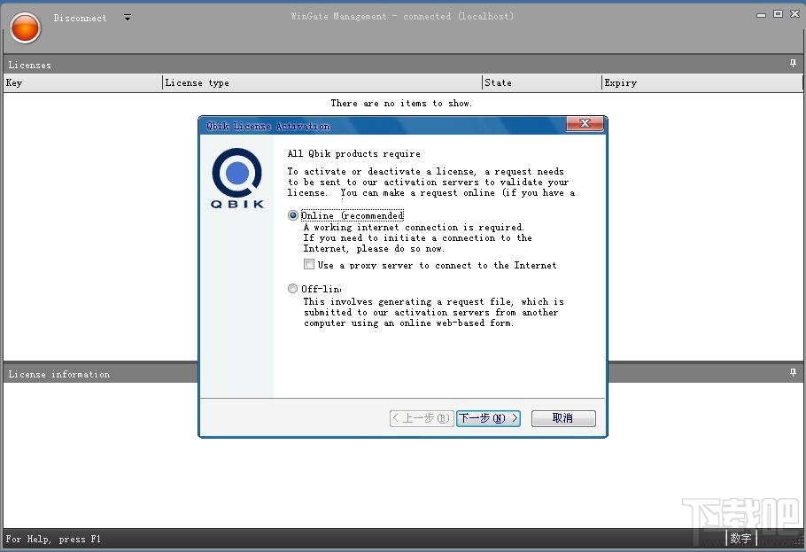The height and width of the screenshot is (552, 806).
Task: Sort by License type column header
Action: (x=322, y=82)
